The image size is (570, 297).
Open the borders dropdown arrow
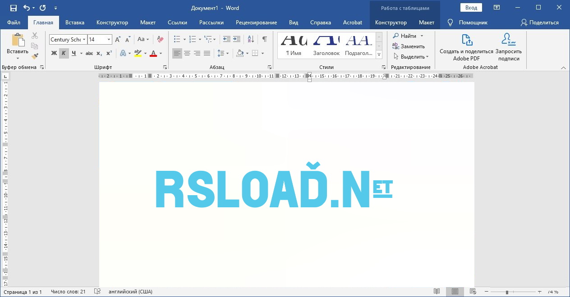tap(262, 53)
